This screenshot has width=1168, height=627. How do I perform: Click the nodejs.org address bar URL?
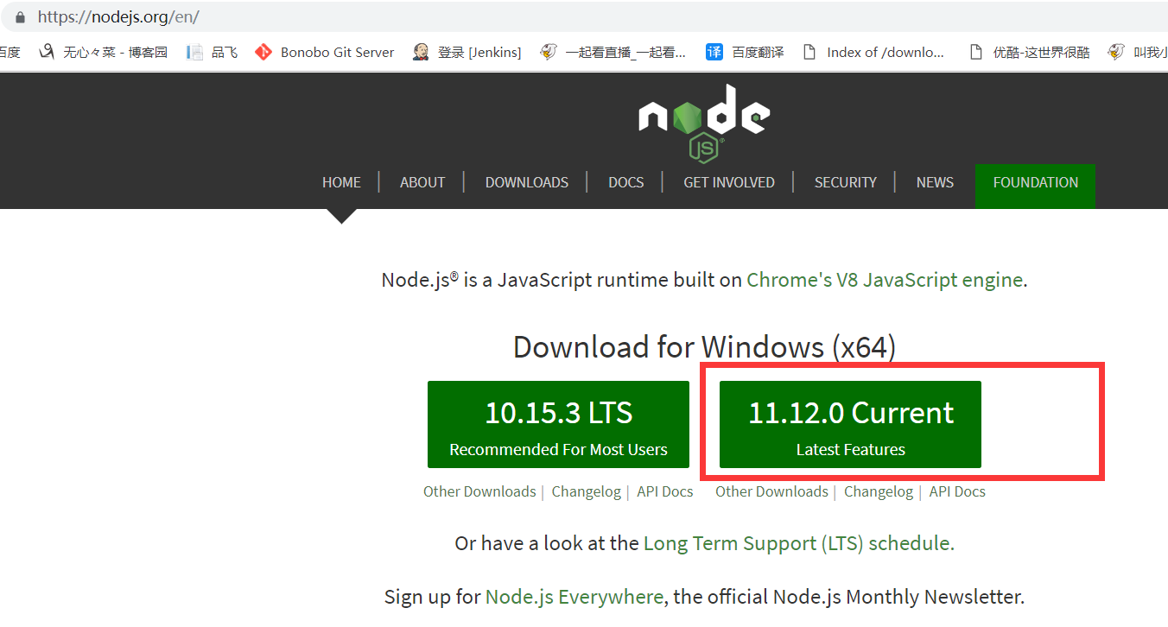point(118,16)
